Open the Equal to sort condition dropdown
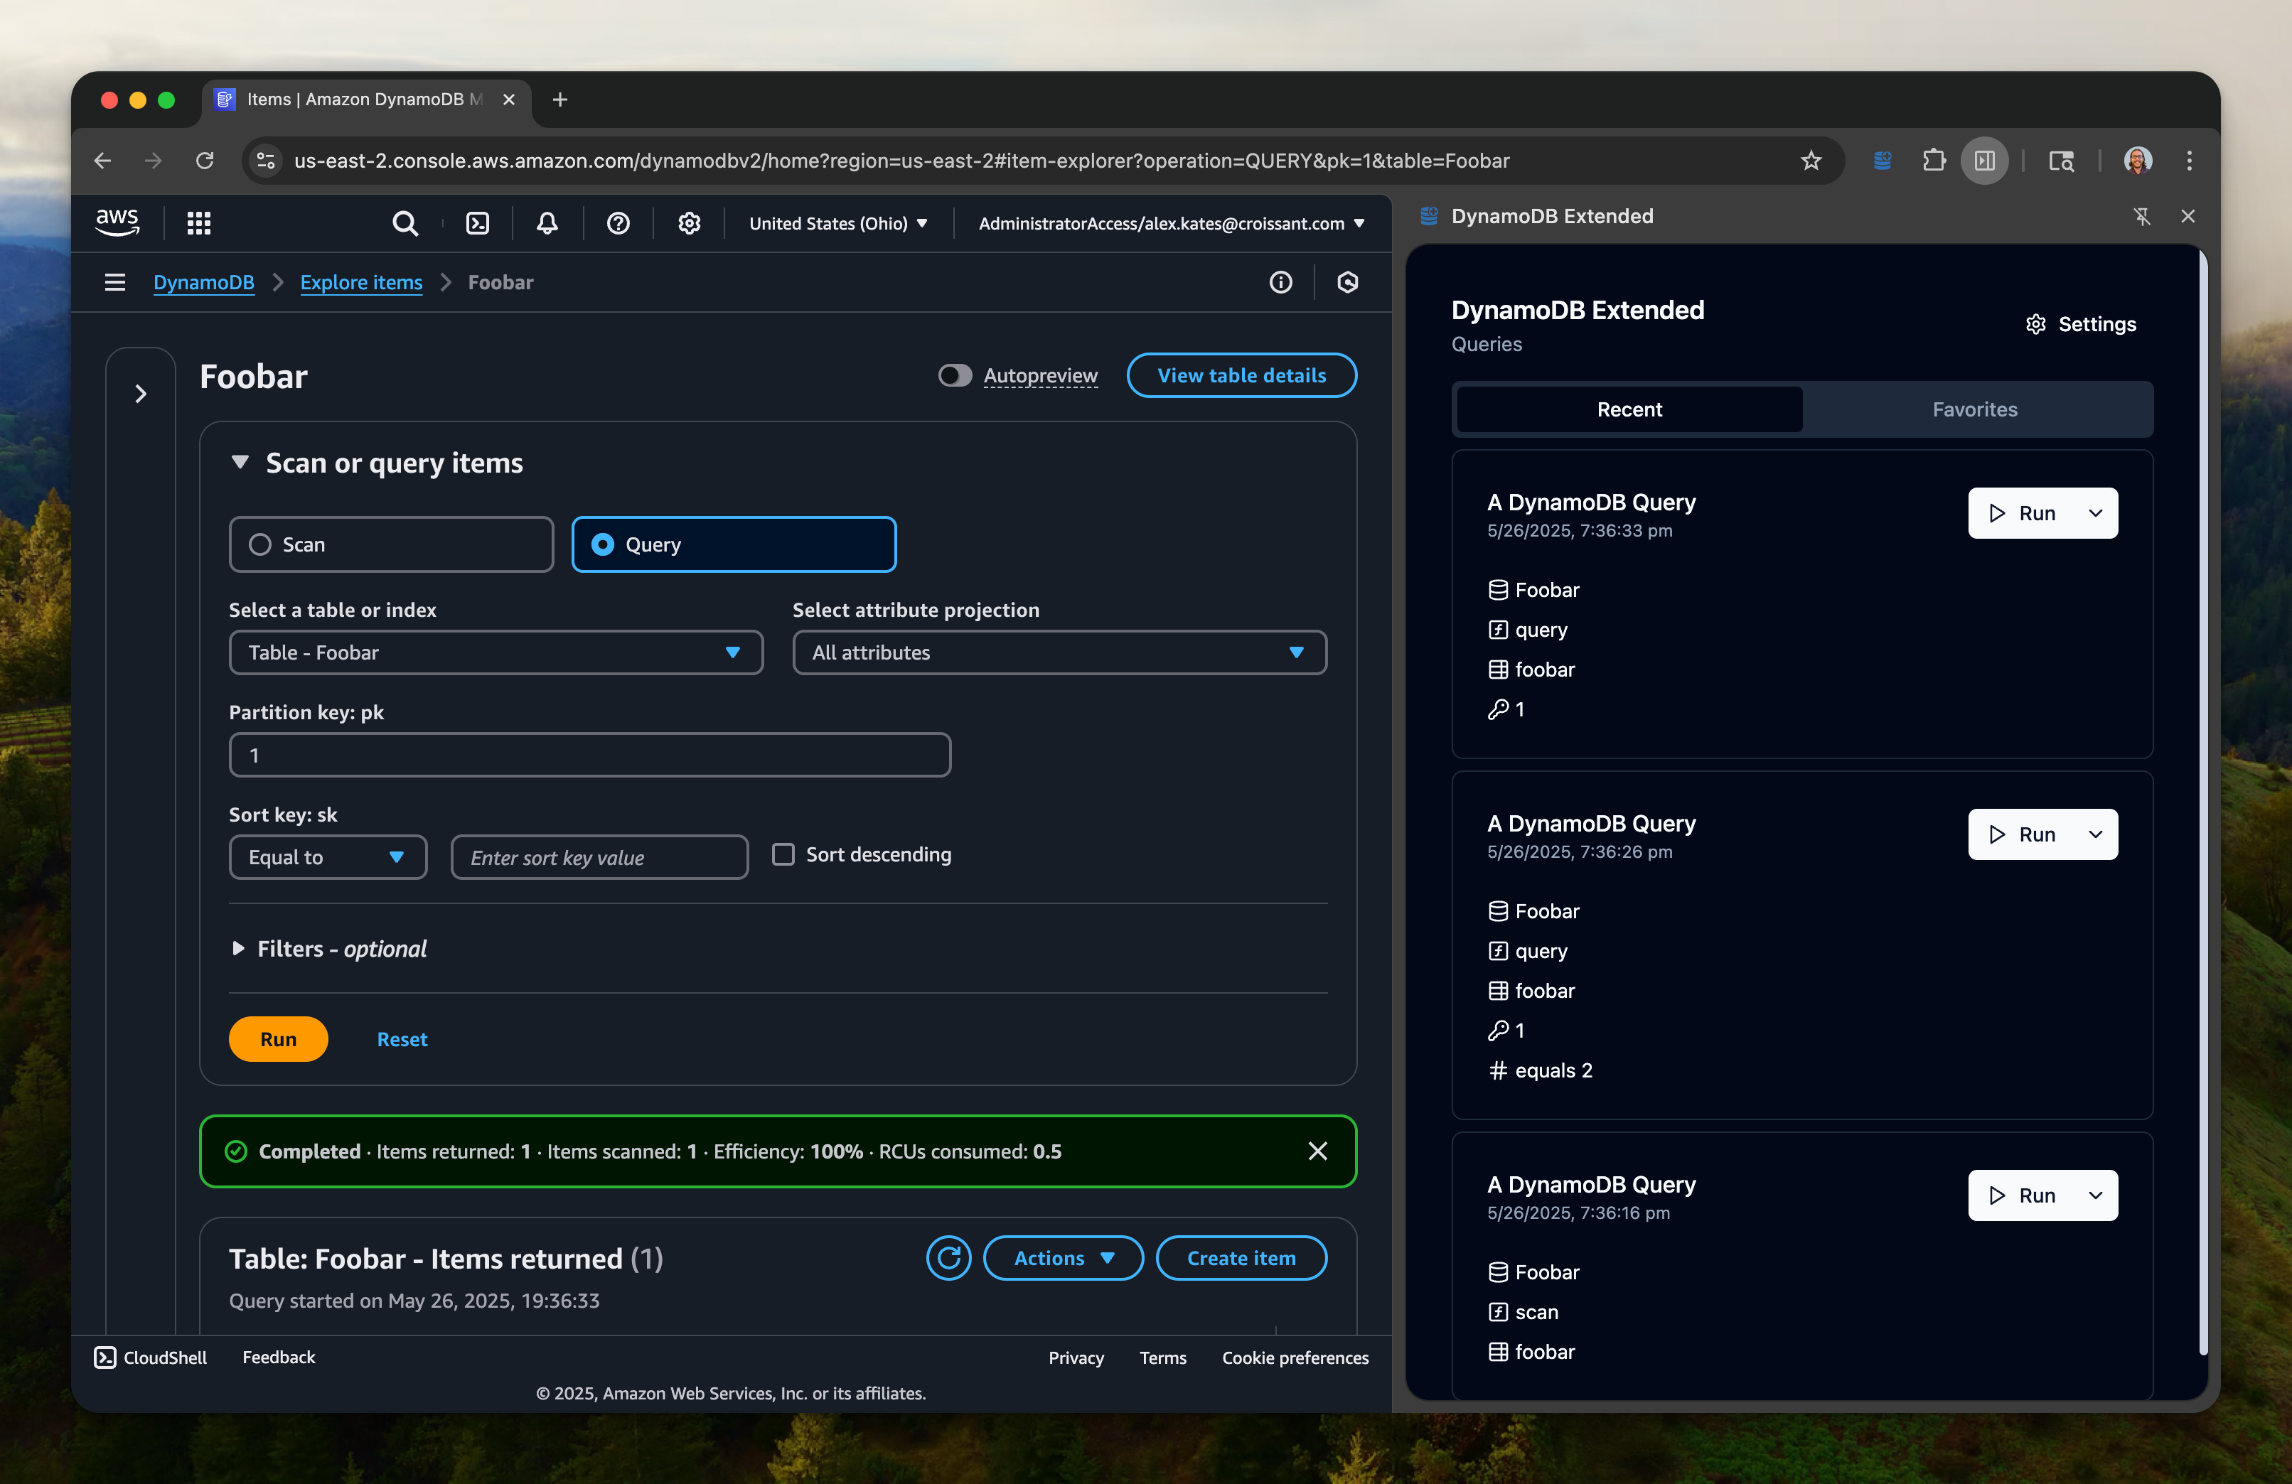The width and height of the screenshot is (2292, 1484). pos(328,857)
